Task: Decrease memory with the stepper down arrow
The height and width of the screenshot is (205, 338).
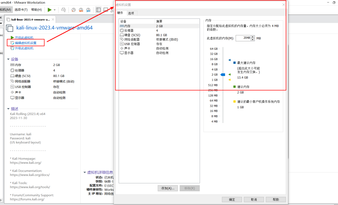Action: point(253,39)
